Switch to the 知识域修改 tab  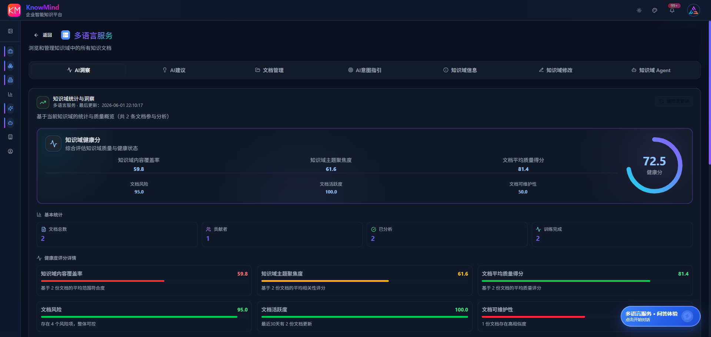click(x=555, y=70)
